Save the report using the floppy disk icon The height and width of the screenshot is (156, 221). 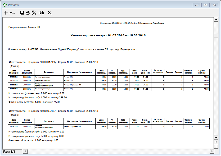[22, 13]
